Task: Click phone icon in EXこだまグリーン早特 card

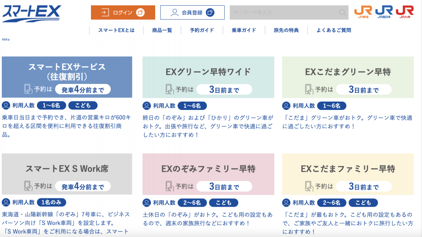Action: (x=309, y=89)
